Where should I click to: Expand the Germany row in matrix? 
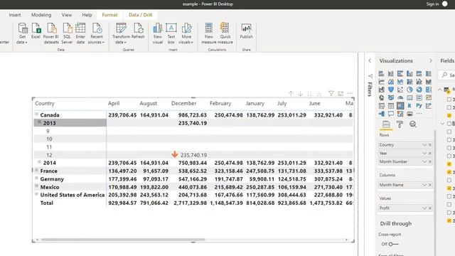(36, 178)
